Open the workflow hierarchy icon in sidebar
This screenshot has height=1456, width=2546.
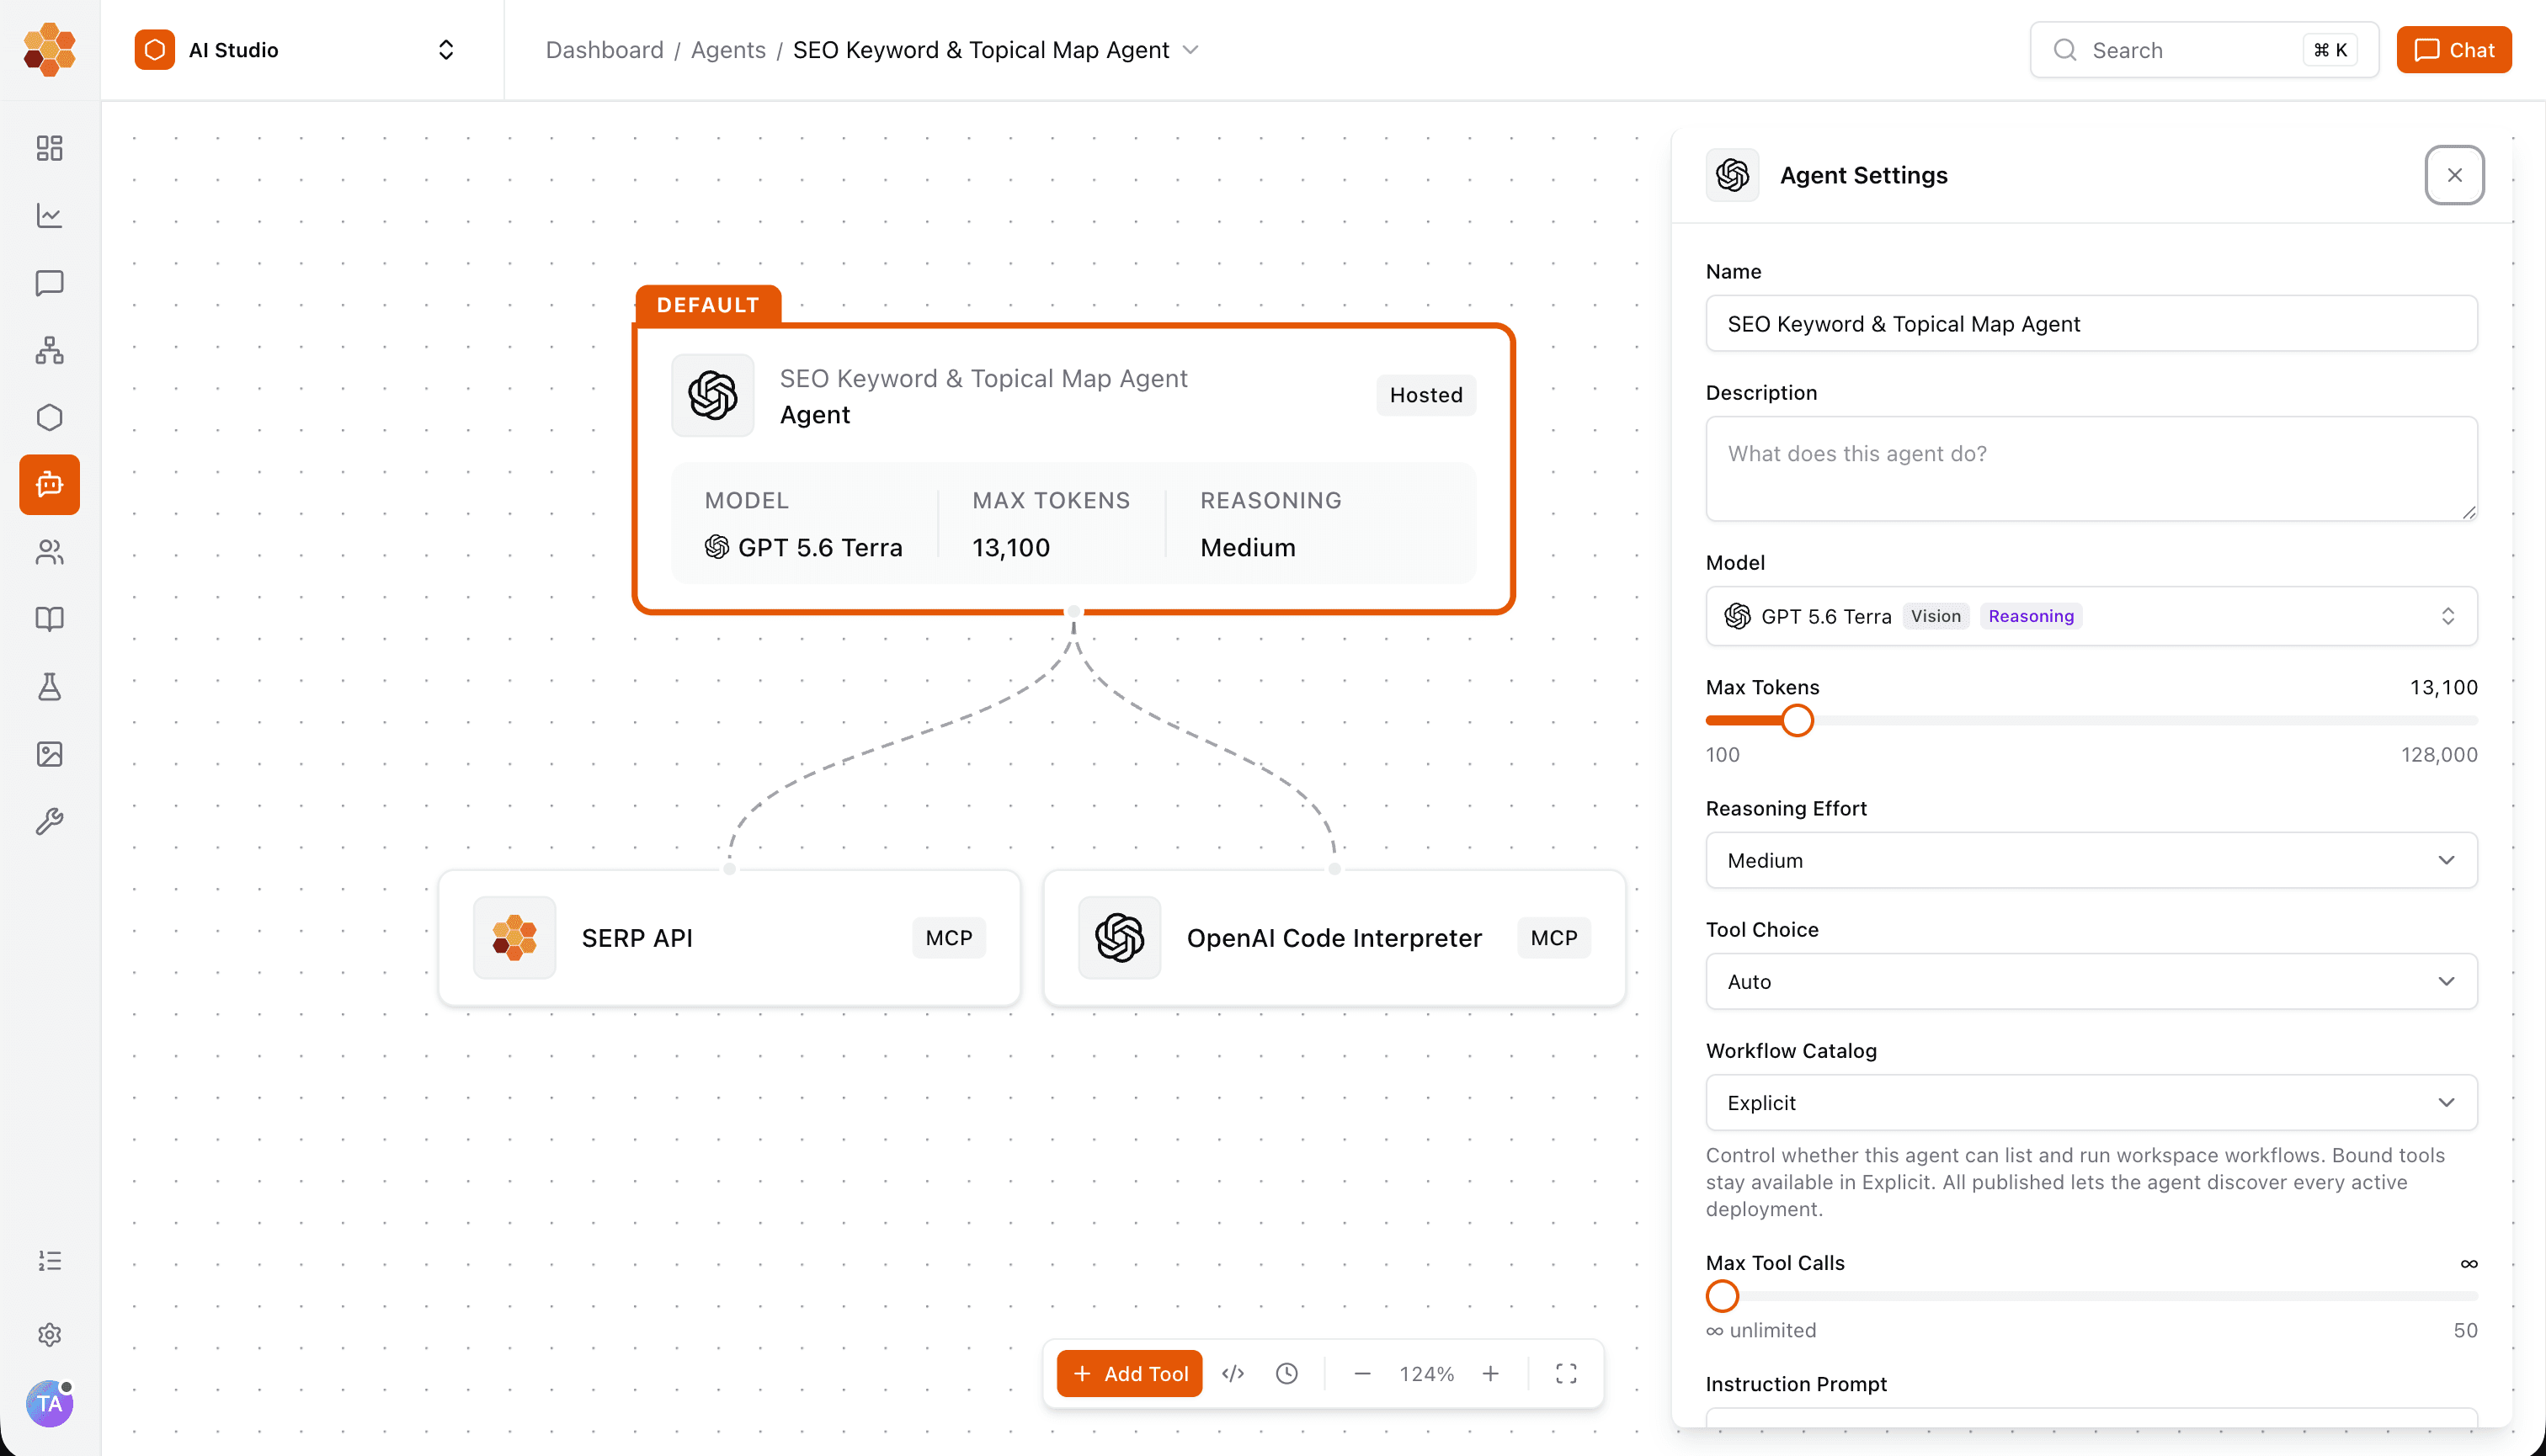pyautogui.click(x=49, y=350)
